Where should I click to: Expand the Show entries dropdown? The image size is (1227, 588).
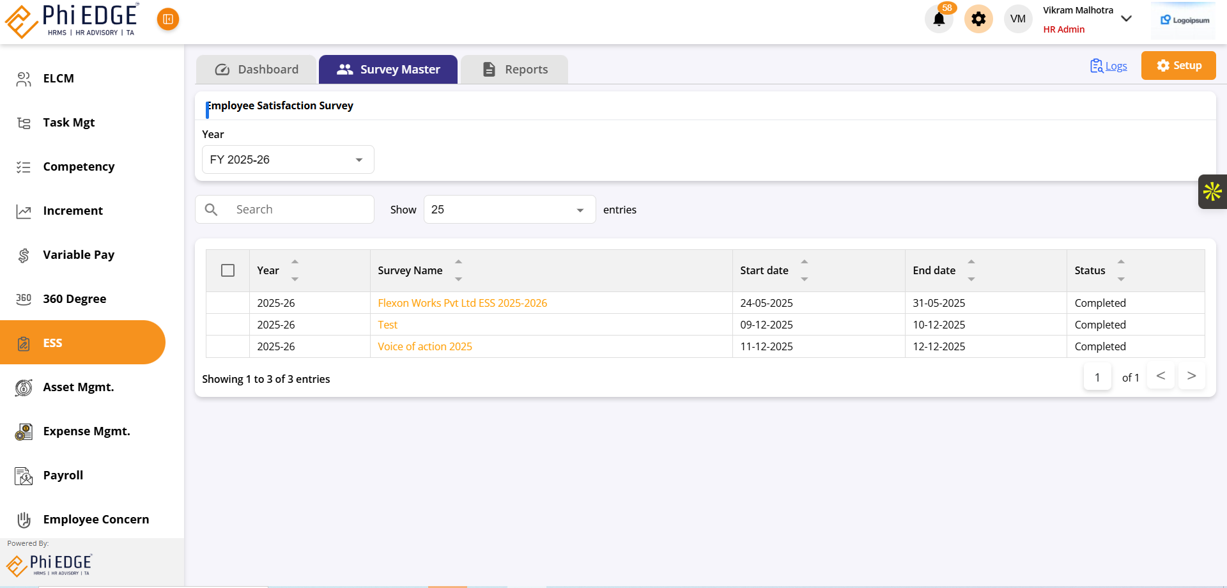(x=509, y=210)
